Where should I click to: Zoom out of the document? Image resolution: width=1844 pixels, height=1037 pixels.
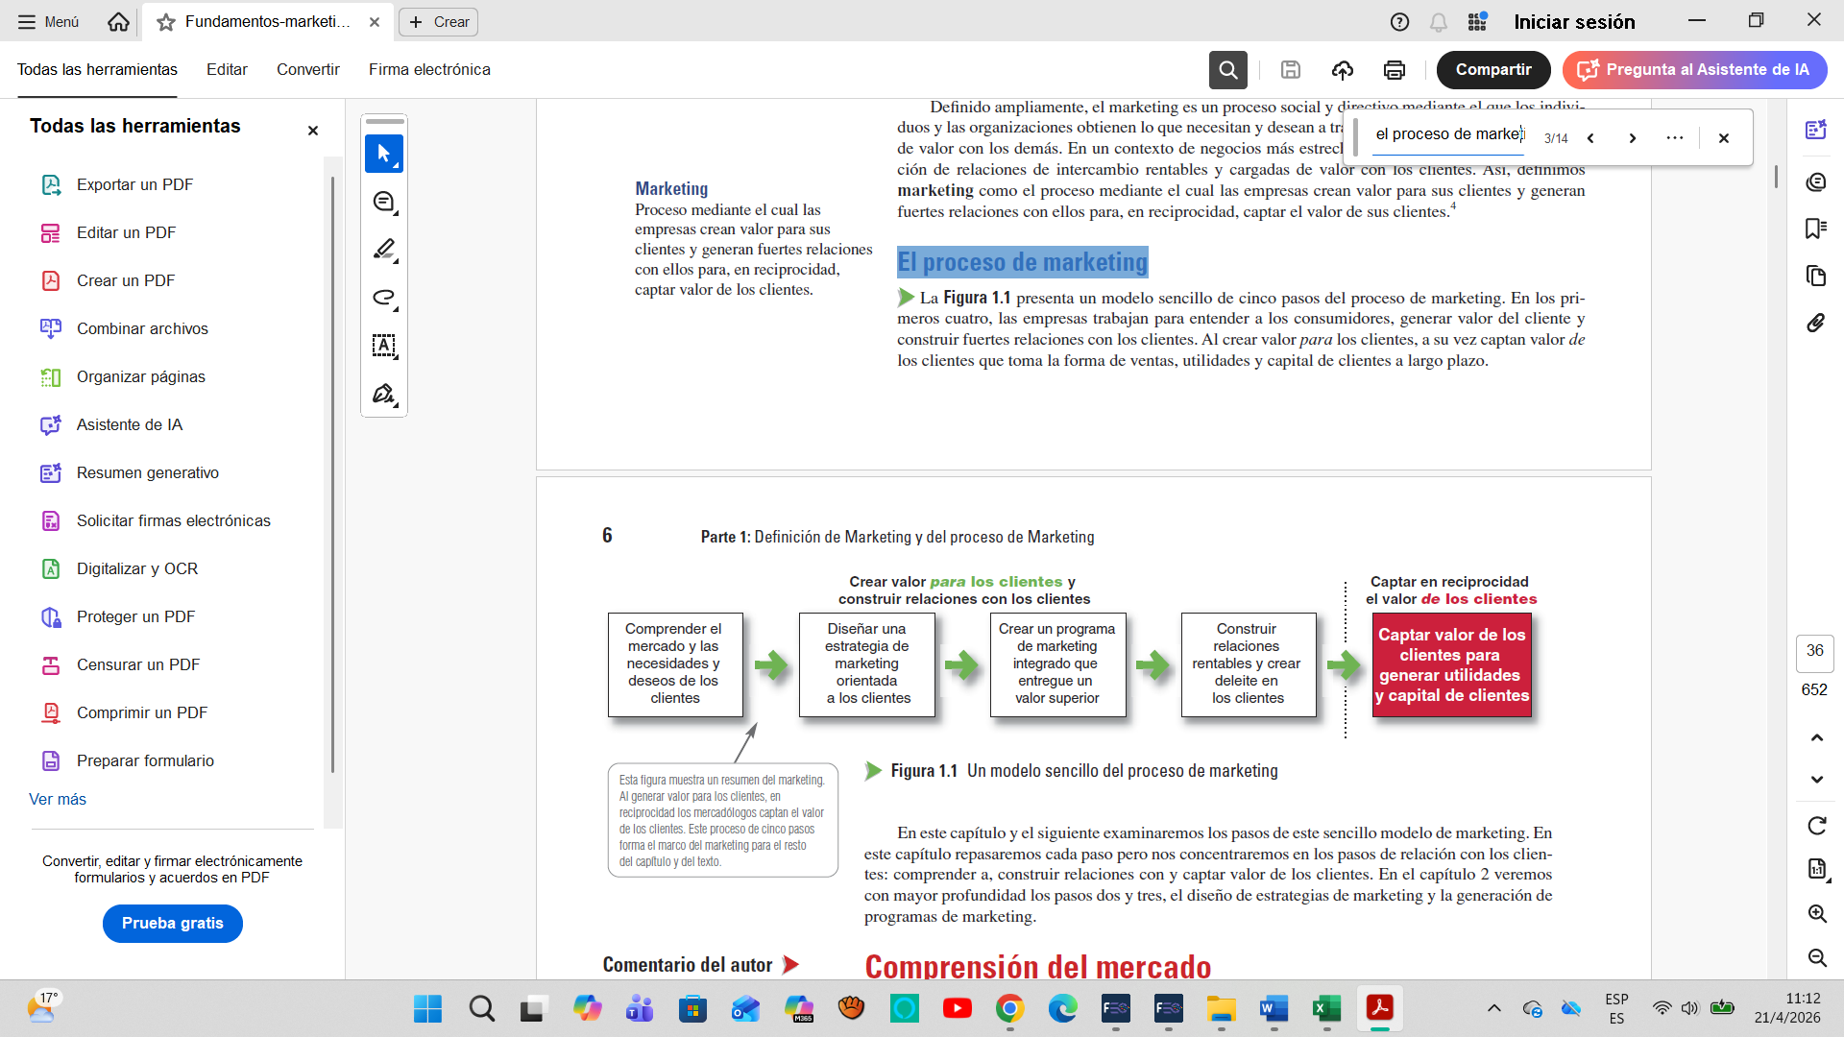click(x=1817, y=958)
